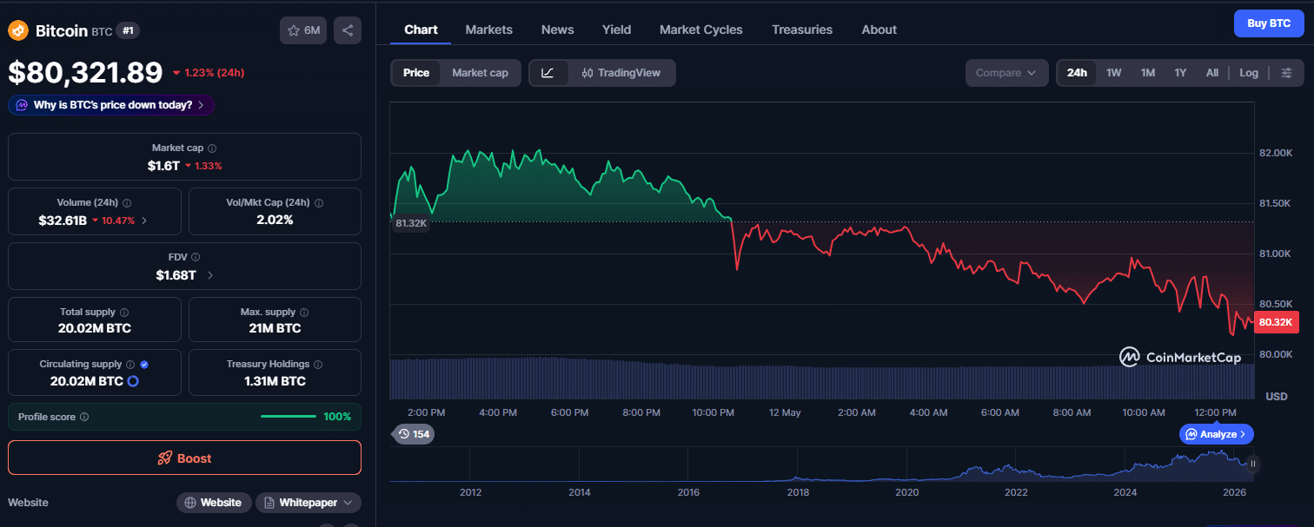Viewport: 1314px width, 527px height.
Task: Click the Buy BTC button
Action: pyautogui.click(x=1269, y=23)
